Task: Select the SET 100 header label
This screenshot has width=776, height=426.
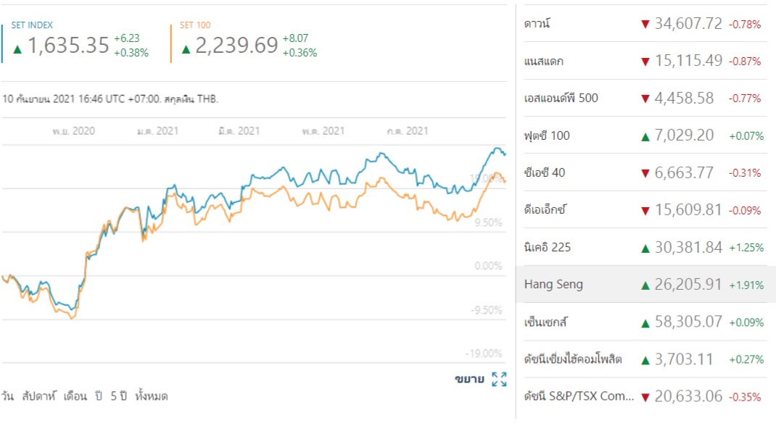Action: pos(195,25)
